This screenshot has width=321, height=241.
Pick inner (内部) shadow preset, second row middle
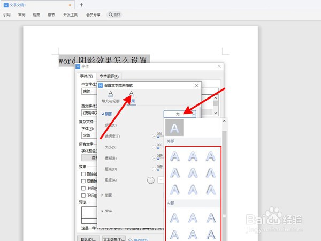point(193,235)
